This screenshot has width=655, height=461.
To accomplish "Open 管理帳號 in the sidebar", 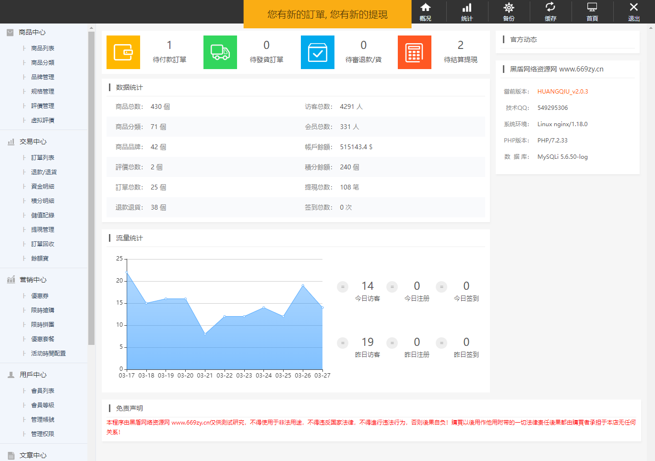I will coord(43,420).
